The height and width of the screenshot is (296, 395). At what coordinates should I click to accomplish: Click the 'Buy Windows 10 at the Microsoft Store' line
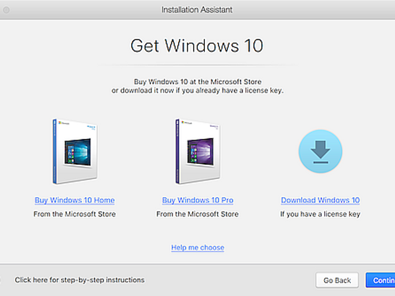click(197, 82)
